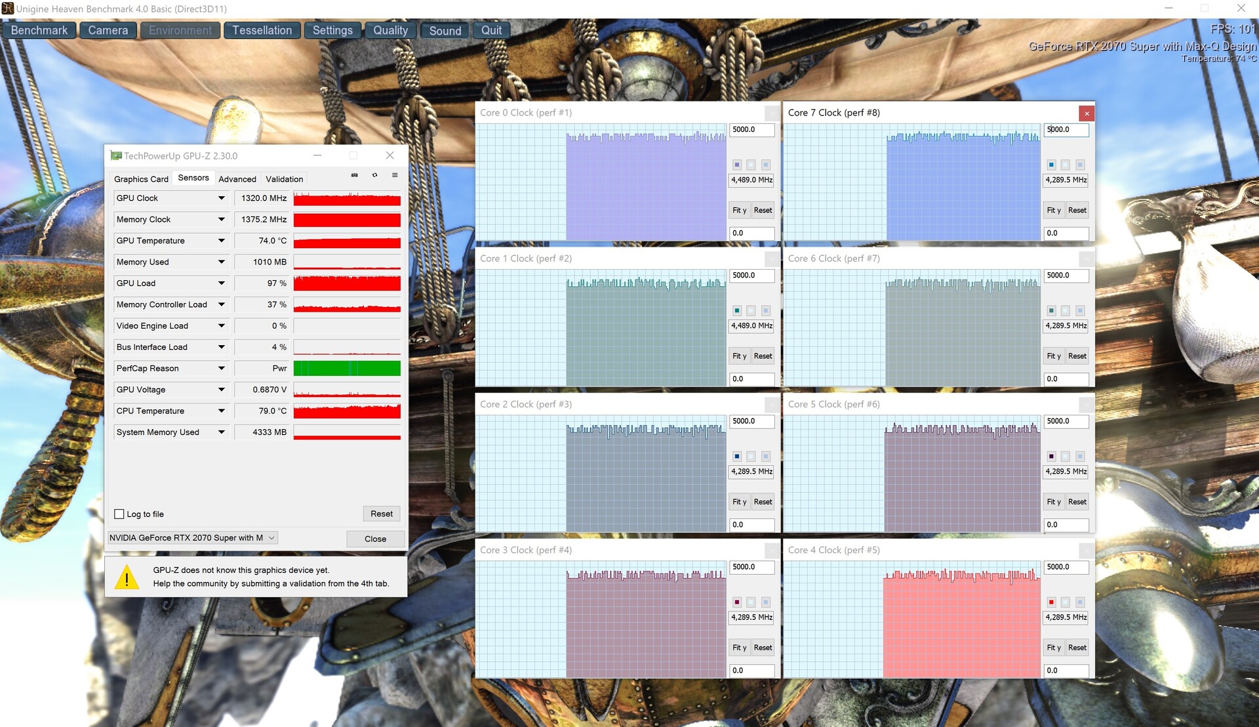Open the Quality menu in Heaven

pyautogui.click(x=390, y=30)
